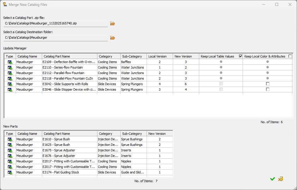Image resolution: width=297 pixels, height=190 pixels.
Task: Sort New Parts by New Version header
Action: pos(159,134)
